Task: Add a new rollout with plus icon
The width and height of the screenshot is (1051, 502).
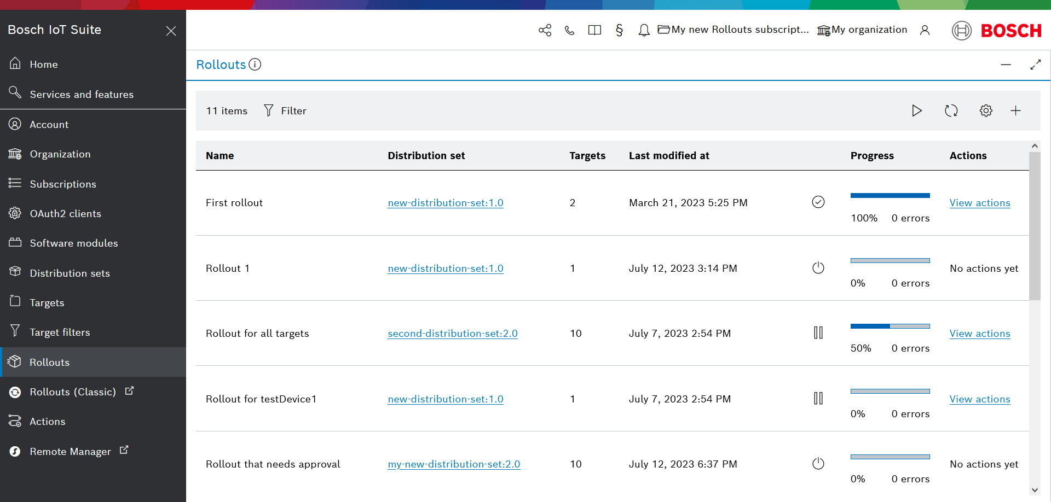Action: (x=1015, y=110)
